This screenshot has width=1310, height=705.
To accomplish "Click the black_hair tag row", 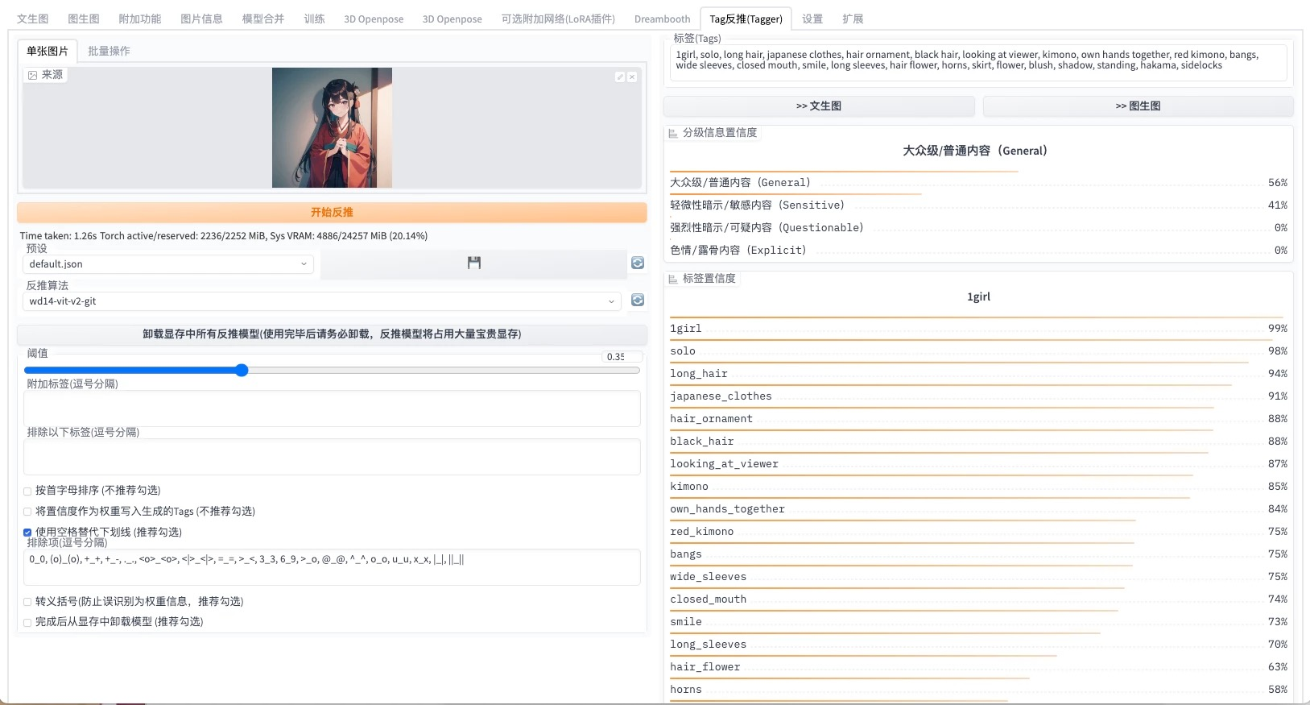I will pyautogui.click(x=978, y=442).
